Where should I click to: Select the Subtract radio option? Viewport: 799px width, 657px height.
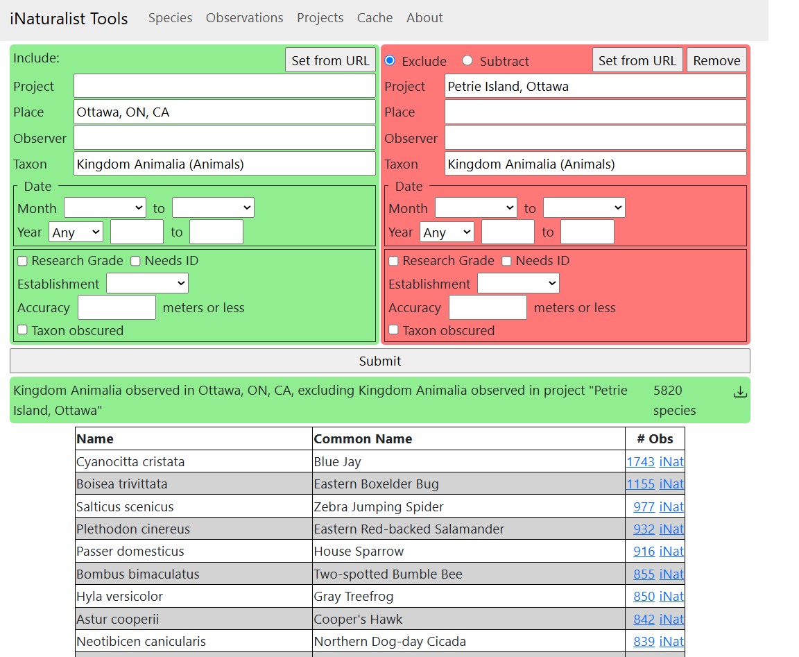point(467,60)
